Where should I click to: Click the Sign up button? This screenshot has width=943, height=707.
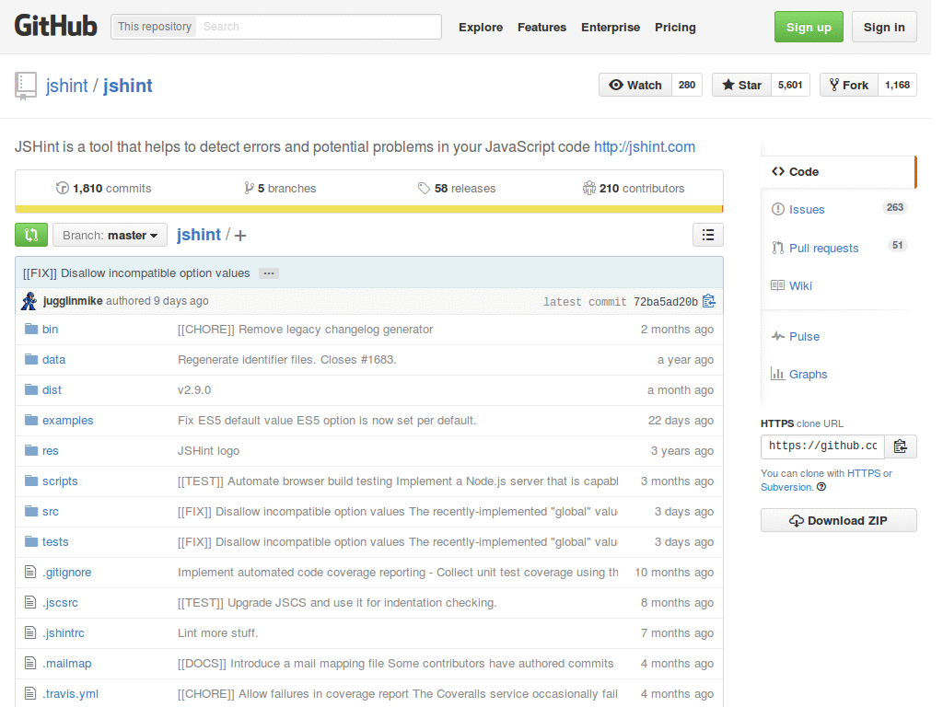[x=809, y=27]
